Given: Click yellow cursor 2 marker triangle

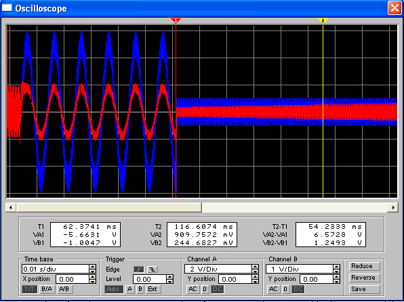Looking at the screenshot, I should (x=323, y=20).
